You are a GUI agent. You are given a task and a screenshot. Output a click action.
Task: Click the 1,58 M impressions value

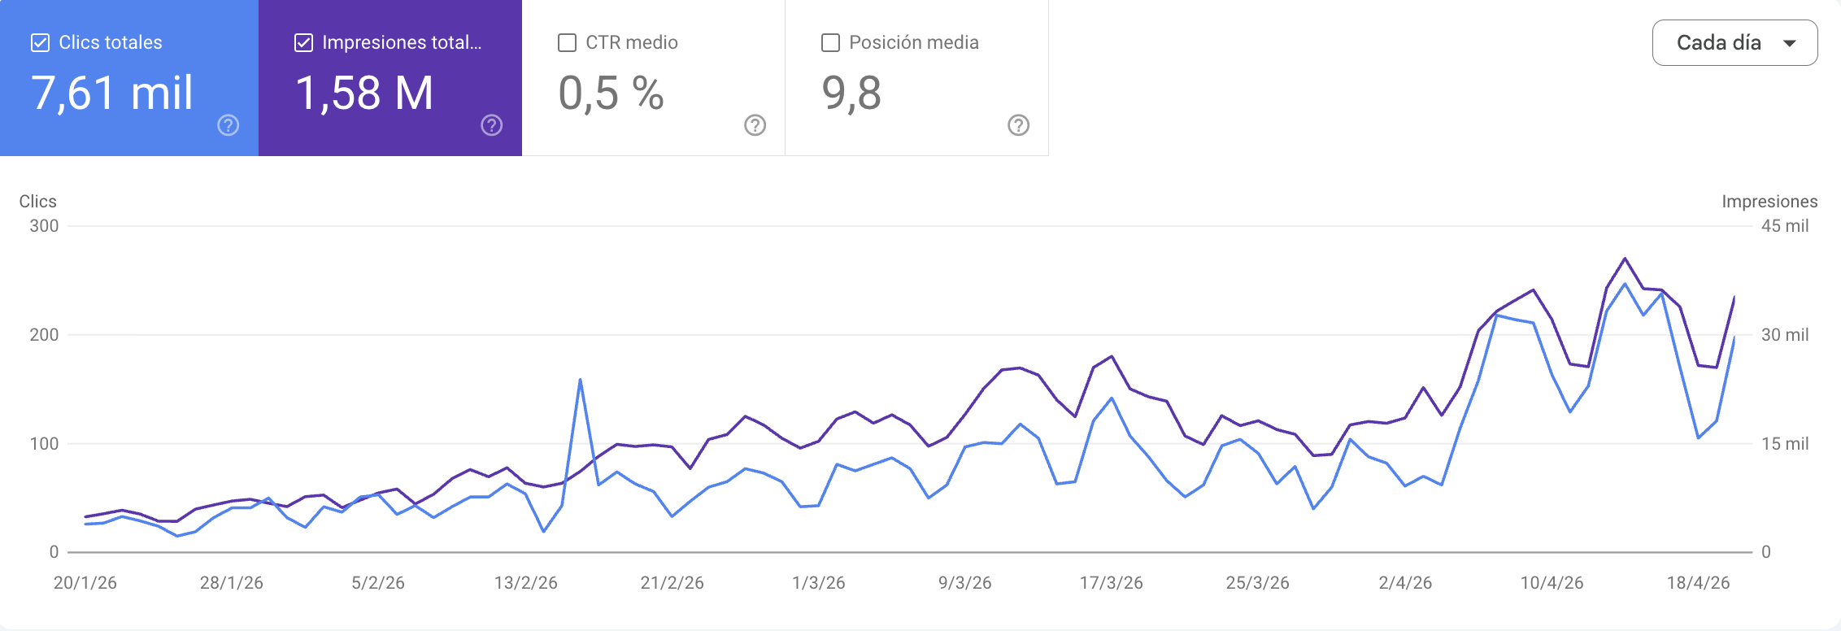[365, 94]
